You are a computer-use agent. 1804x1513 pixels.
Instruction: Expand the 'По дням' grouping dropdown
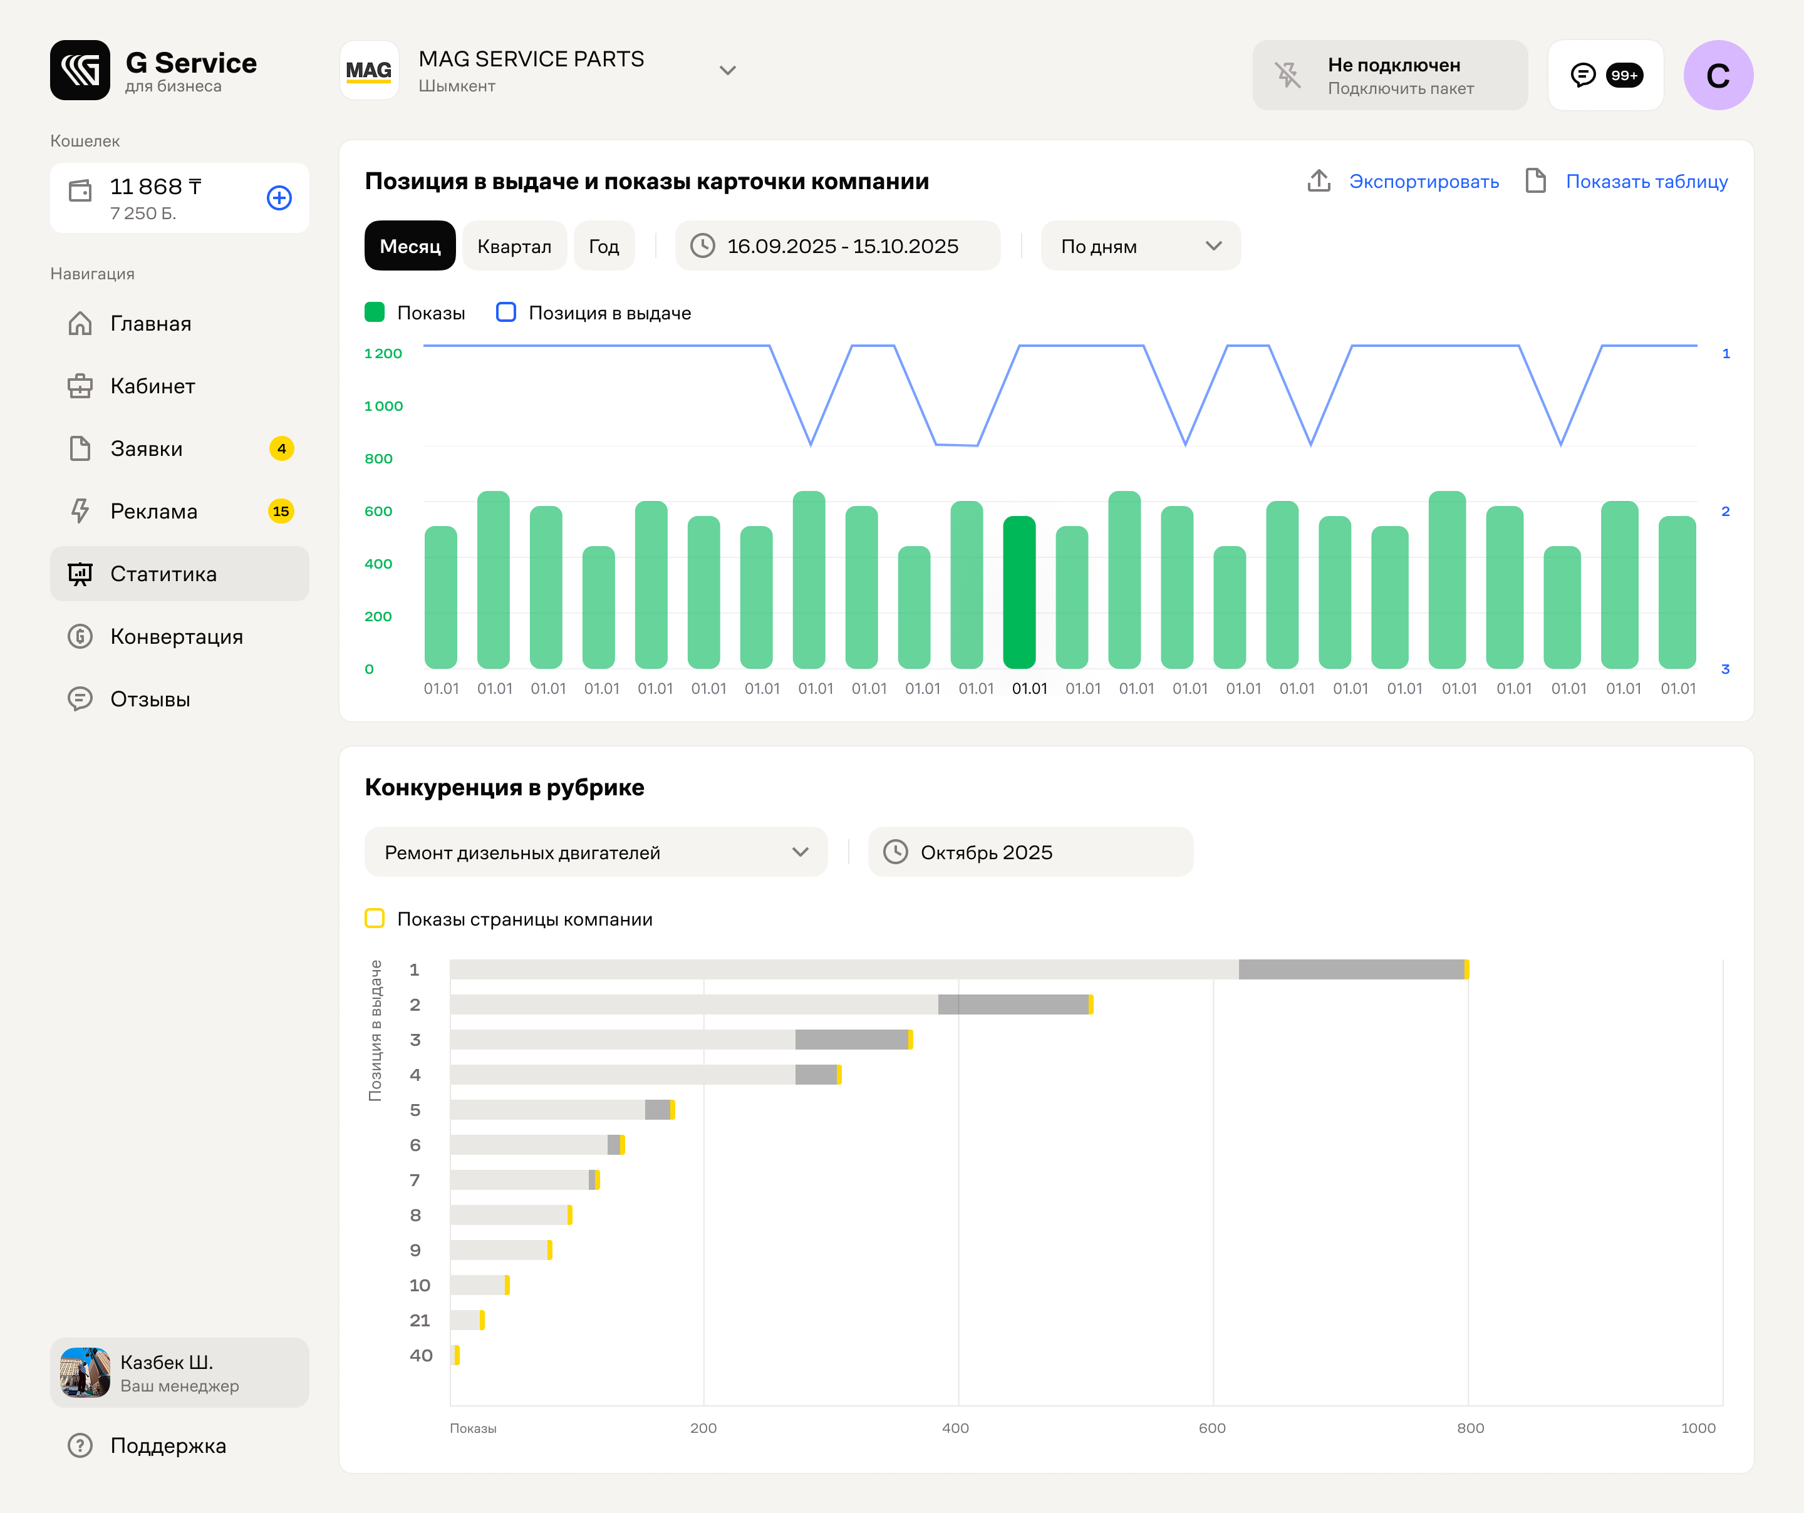1140,247
